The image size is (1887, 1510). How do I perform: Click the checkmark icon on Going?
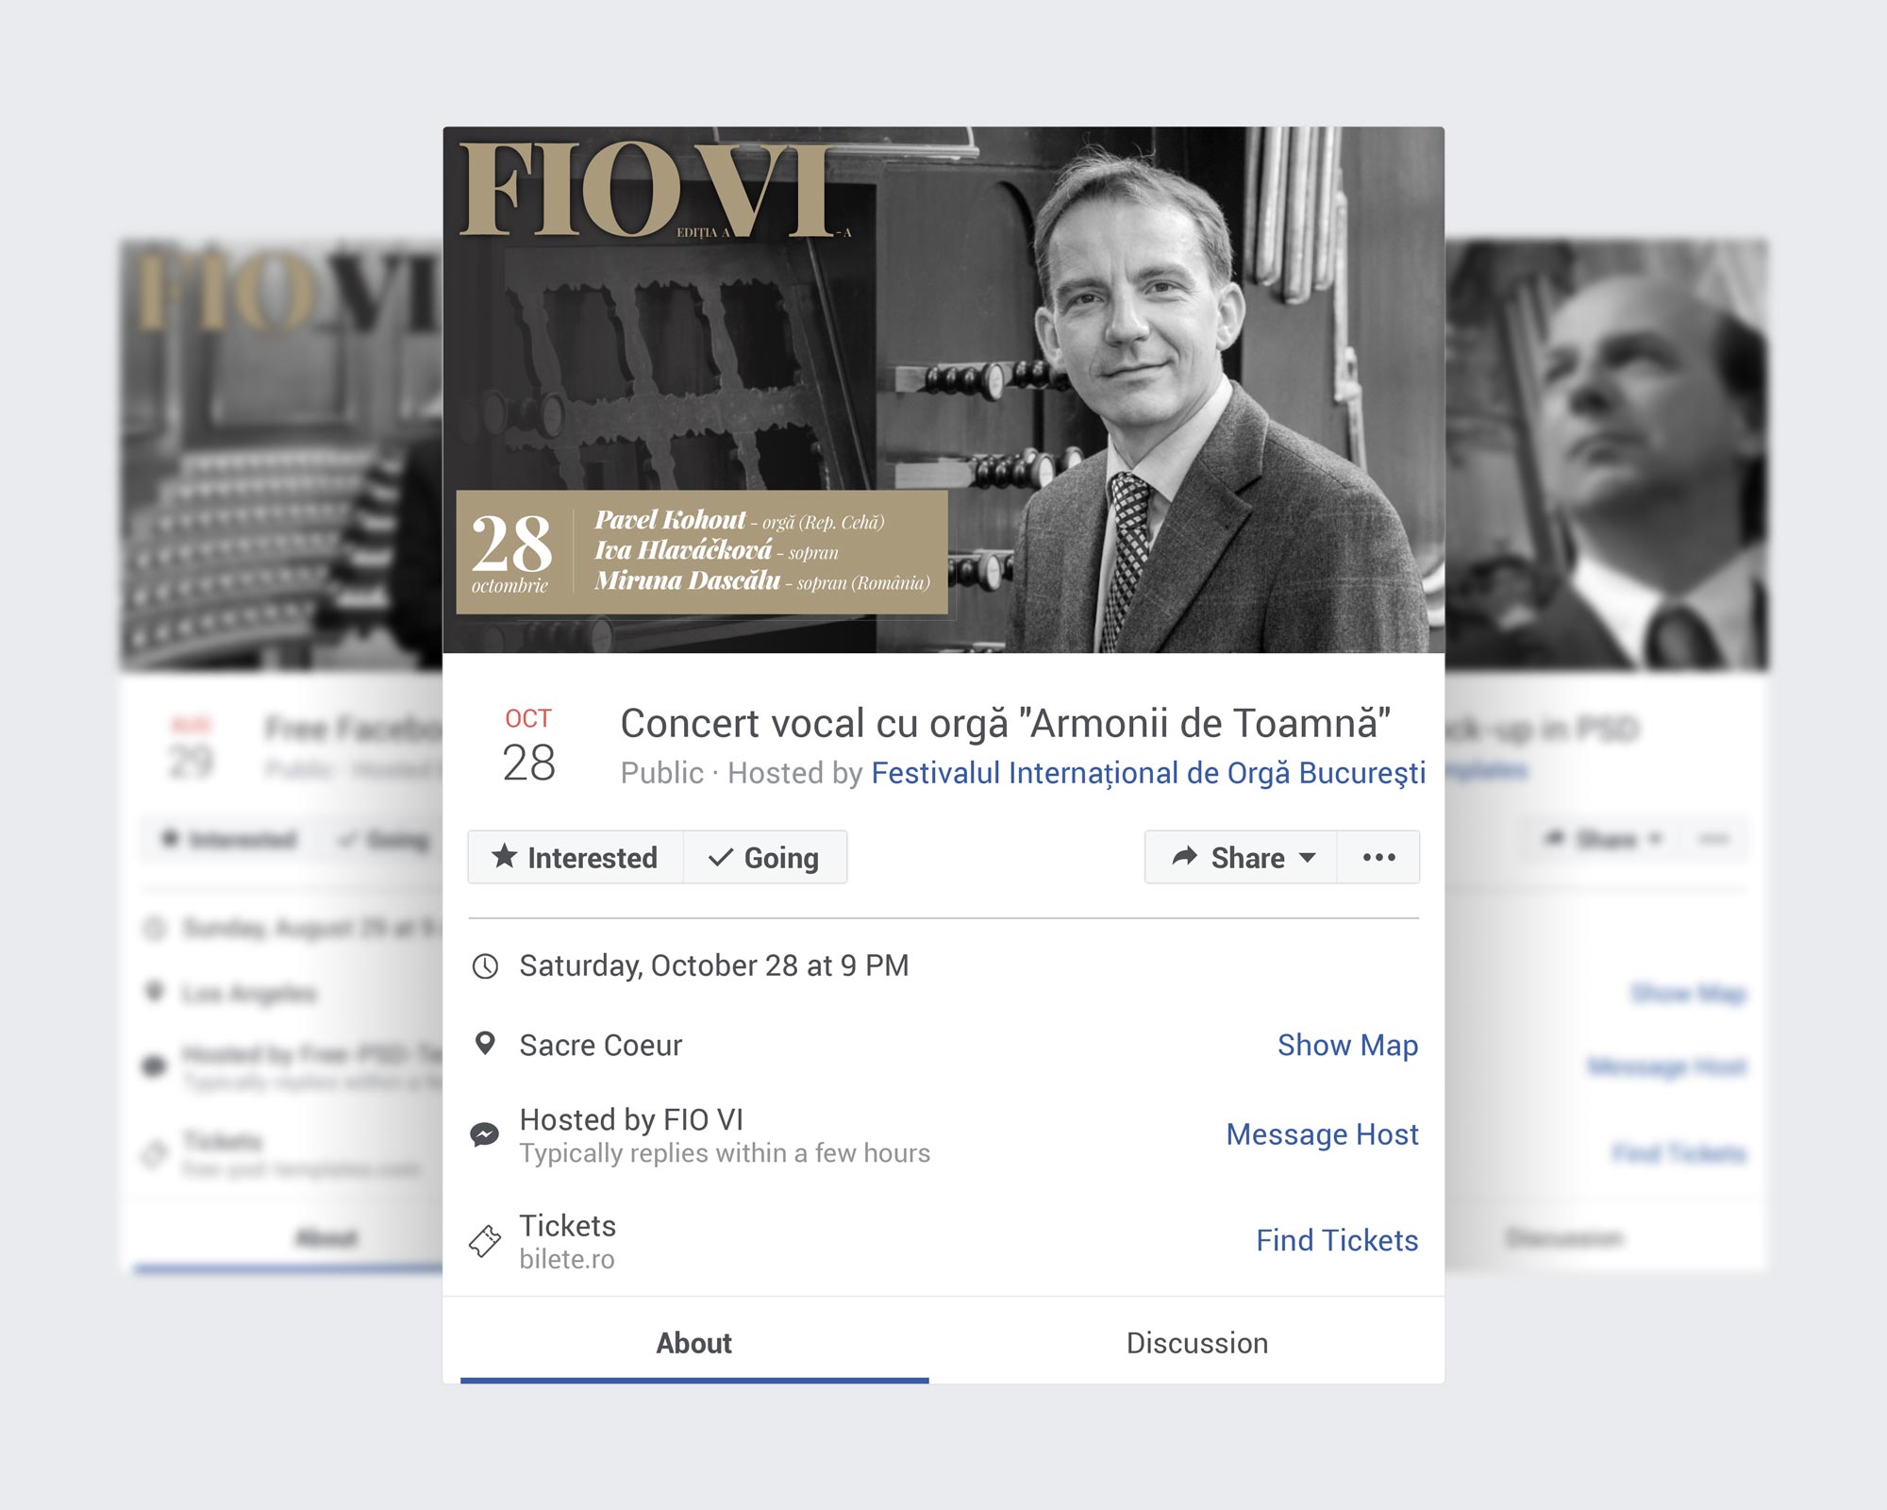[721, 857]
